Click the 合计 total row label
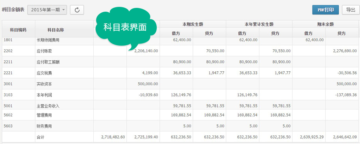Image resolution: width=360 pixels, height=144 pixels. point(40,137)
